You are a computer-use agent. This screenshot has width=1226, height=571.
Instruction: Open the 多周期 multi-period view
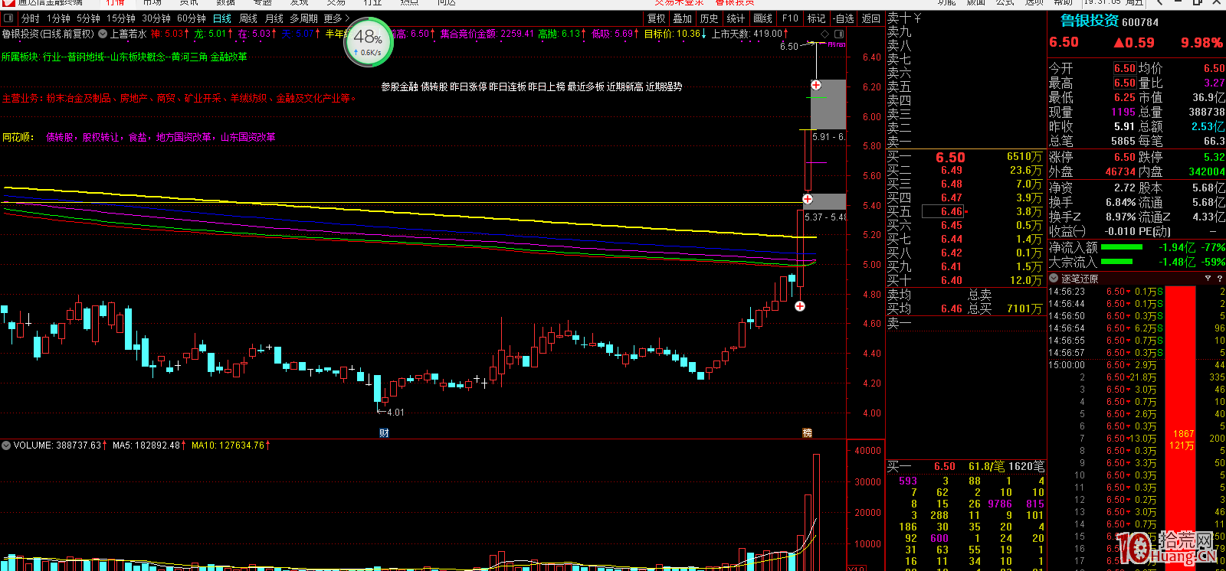[303, 18]
